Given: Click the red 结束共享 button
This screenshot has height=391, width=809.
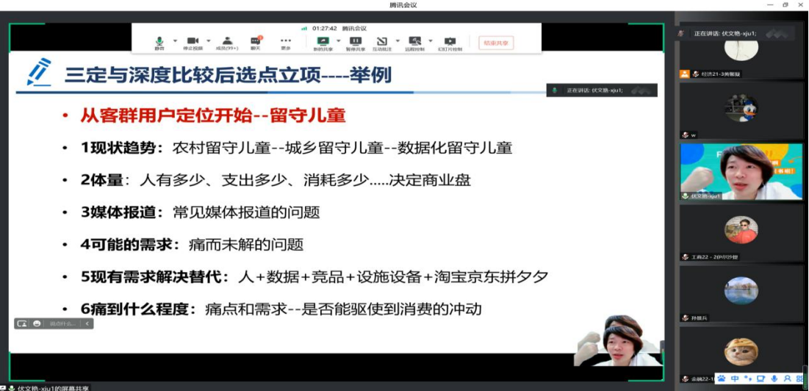Looking at the screenshot, I should 496,43.
